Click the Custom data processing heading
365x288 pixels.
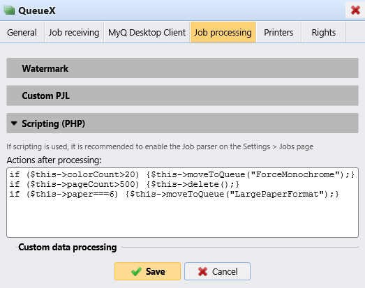pos(68,247)
